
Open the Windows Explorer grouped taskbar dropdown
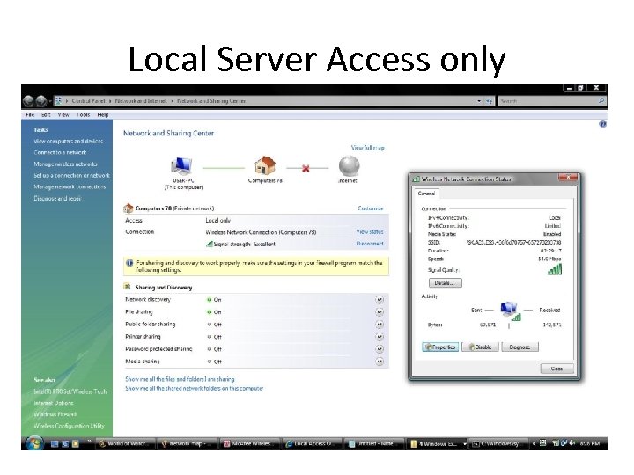point(465,444)
